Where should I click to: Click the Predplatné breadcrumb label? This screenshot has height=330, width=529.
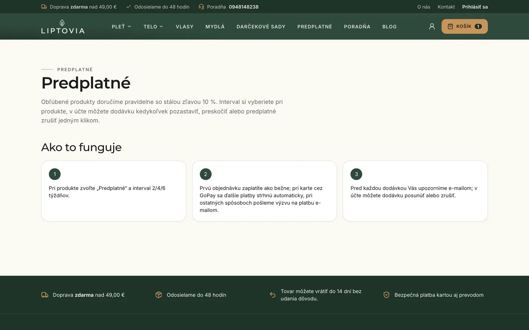pyautogui.click(x=75, y=69)
